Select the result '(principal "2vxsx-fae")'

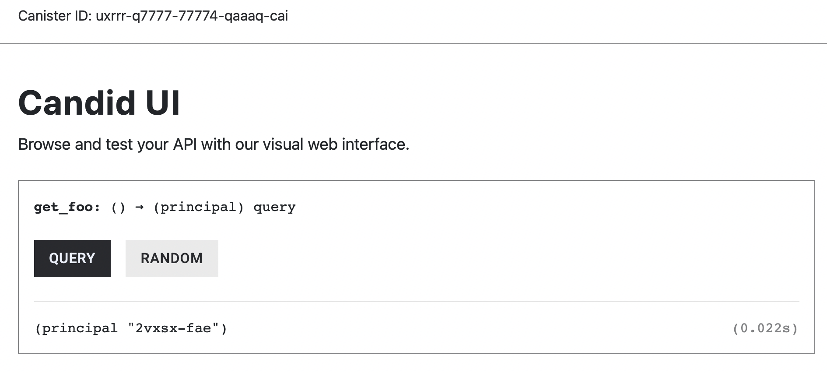click(x=130, y=328)
